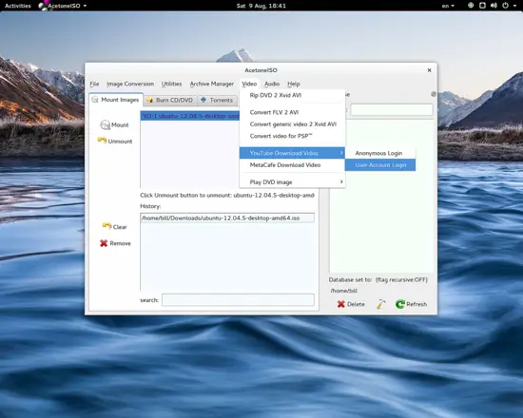The image size is (523, 418).
Task: Open the File menu
Action: 94,84
